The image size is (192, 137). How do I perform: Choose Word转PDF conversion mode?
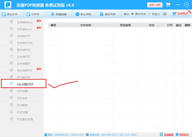(x=22, y=70)
